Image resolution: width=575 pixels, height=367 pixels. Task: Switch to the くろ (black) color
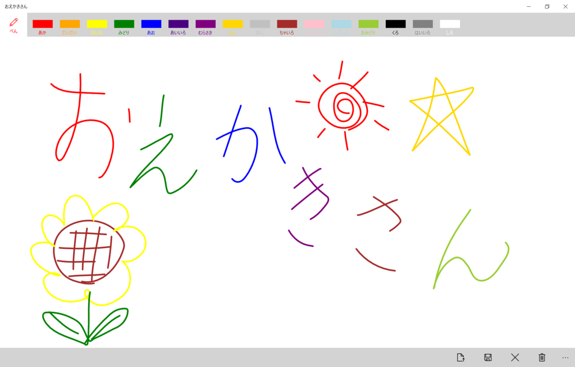[395, 25]
